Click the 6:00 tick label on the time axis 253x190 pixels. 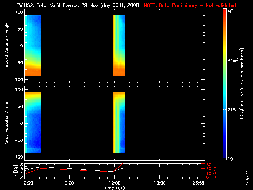(69, 183)
